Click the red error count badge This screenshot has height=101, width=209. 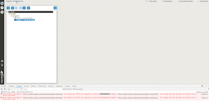202,86
